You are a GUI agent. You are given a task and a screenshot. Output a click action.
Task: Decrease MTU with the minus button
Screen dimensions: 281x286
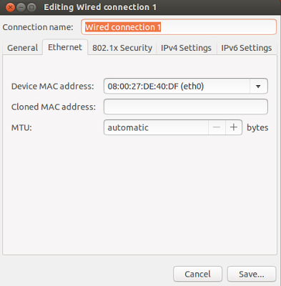217,127
